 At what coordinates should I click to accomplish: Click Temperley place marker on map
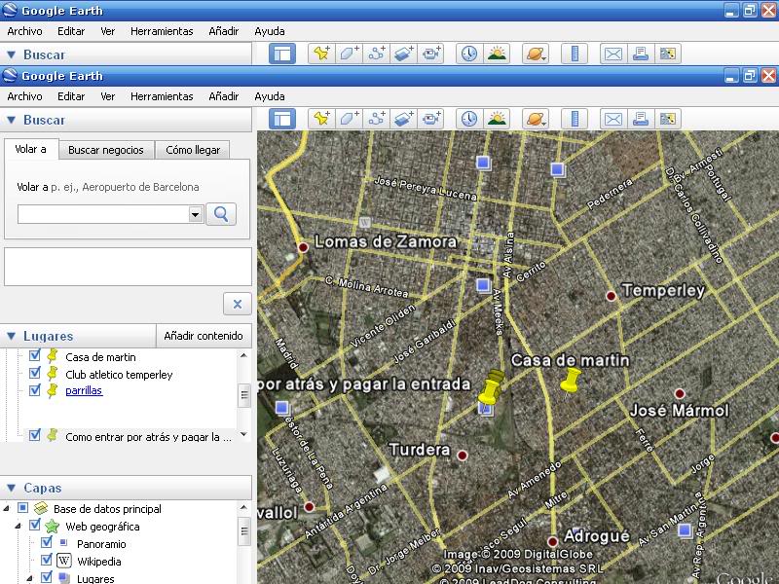tap(612, 296)
